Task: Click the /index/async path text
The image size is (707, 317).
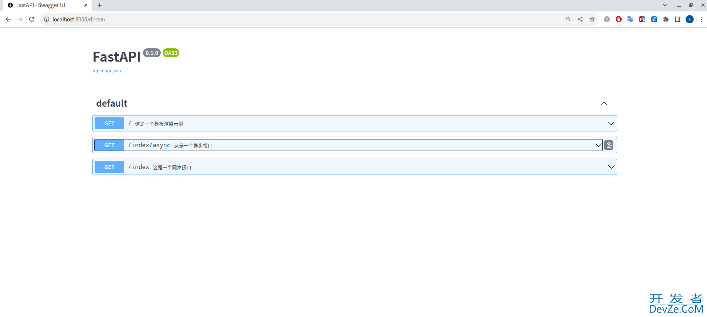Action: pos(149,145)
